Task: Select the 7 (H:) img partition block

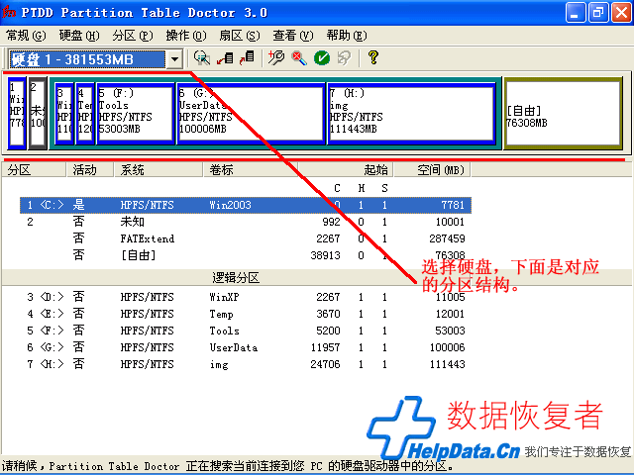Action: [x=412, y=114]
